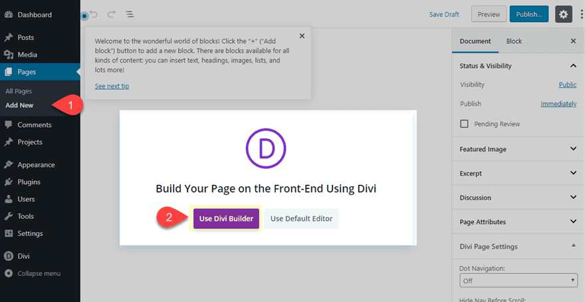Click the Media library icon

(9, 55)
